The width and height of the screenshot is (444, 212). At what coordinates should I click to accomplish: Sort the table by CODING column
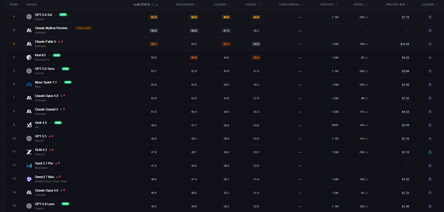(x=220, y=5)
